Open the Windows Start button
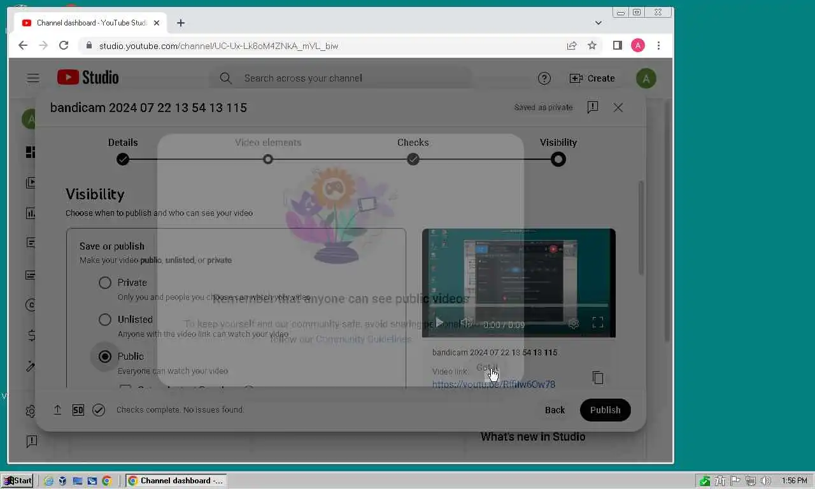This screenshot has width=815, height=489. click(x=17, y=481)
